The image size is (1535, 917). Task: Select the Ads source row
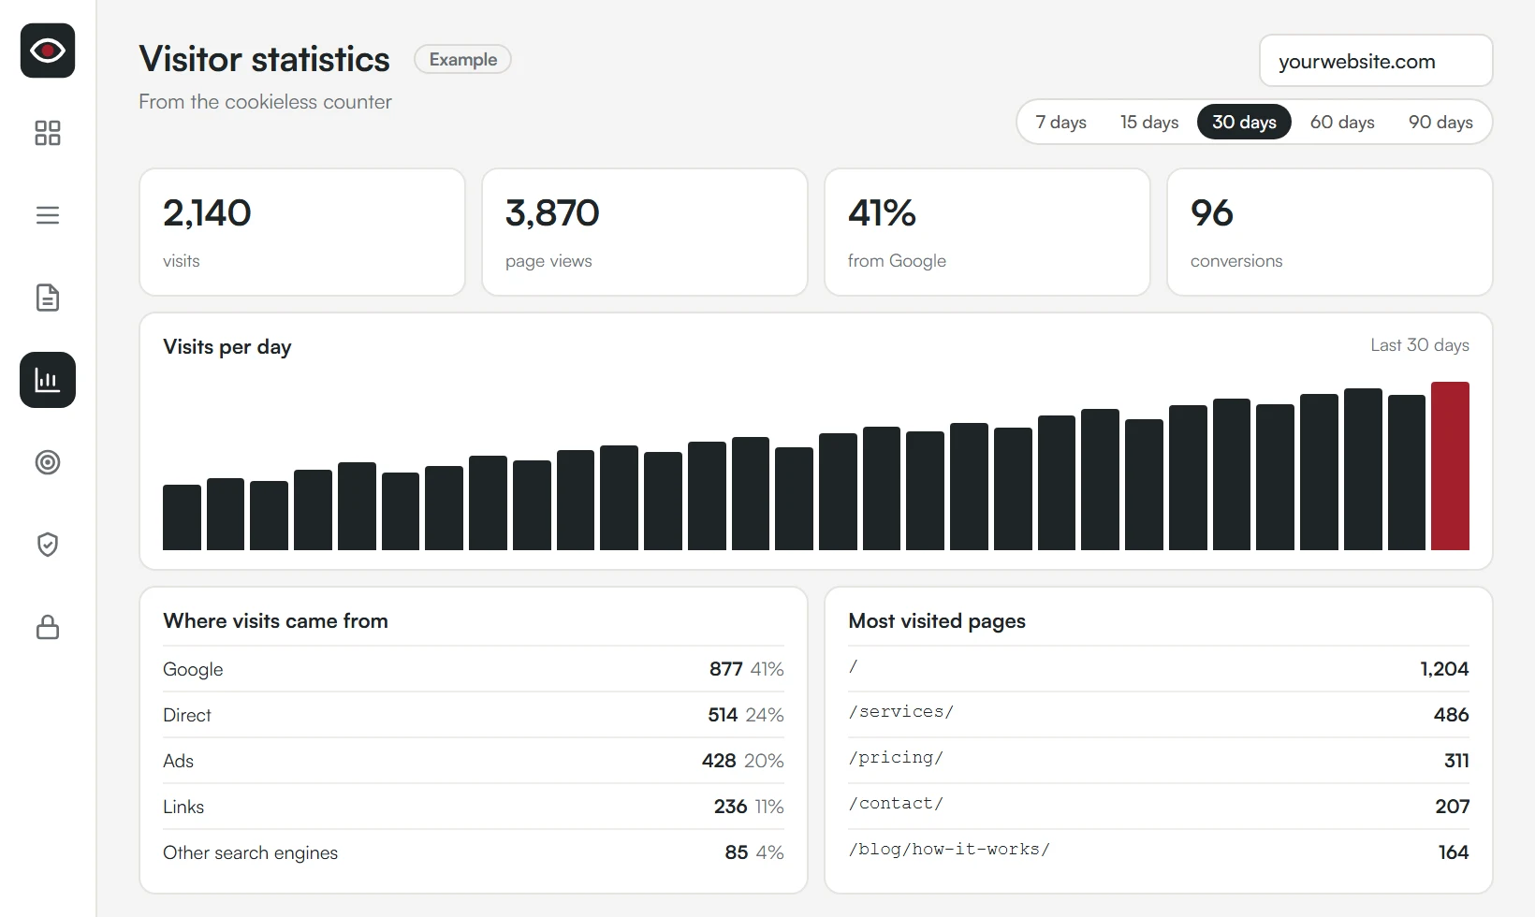coord(474,761)
